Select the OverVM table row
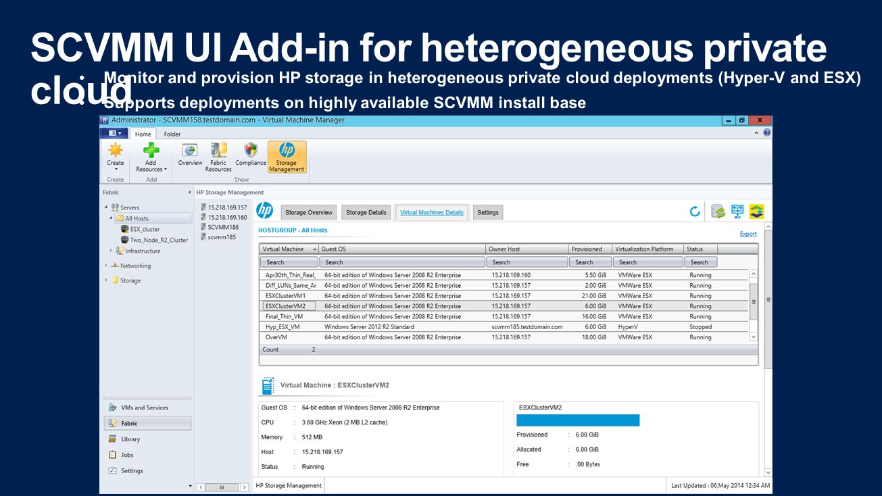 pos(505,337)
